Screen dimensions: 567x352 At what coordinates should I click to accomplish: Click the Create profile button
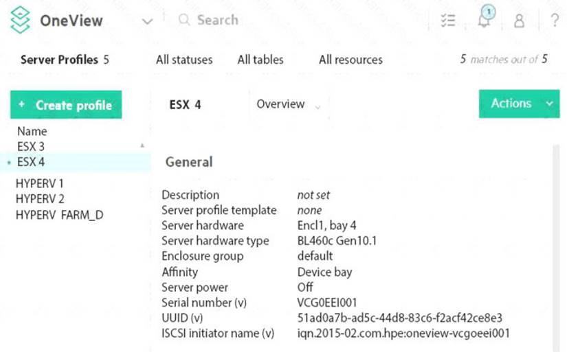[66, 105]
